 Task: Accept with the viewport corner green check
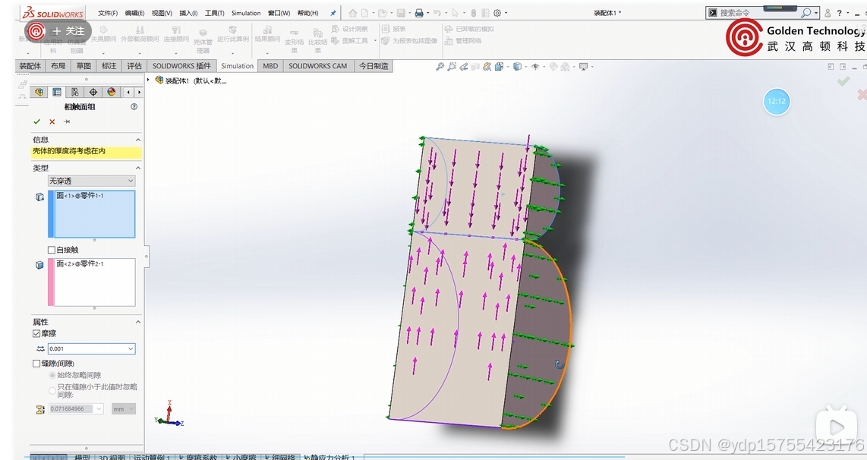click(x=843, y=82)
